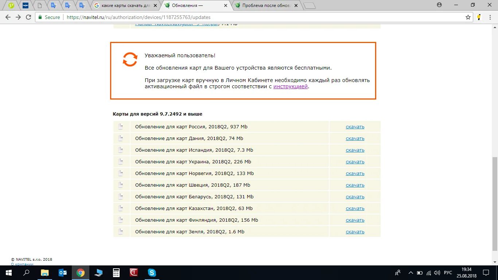
Task: Switch to the pinned blank page tab
Action: (x=39, y=5)
